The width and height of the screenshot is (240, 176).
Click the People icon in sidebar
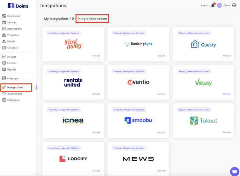click(4, 41)
